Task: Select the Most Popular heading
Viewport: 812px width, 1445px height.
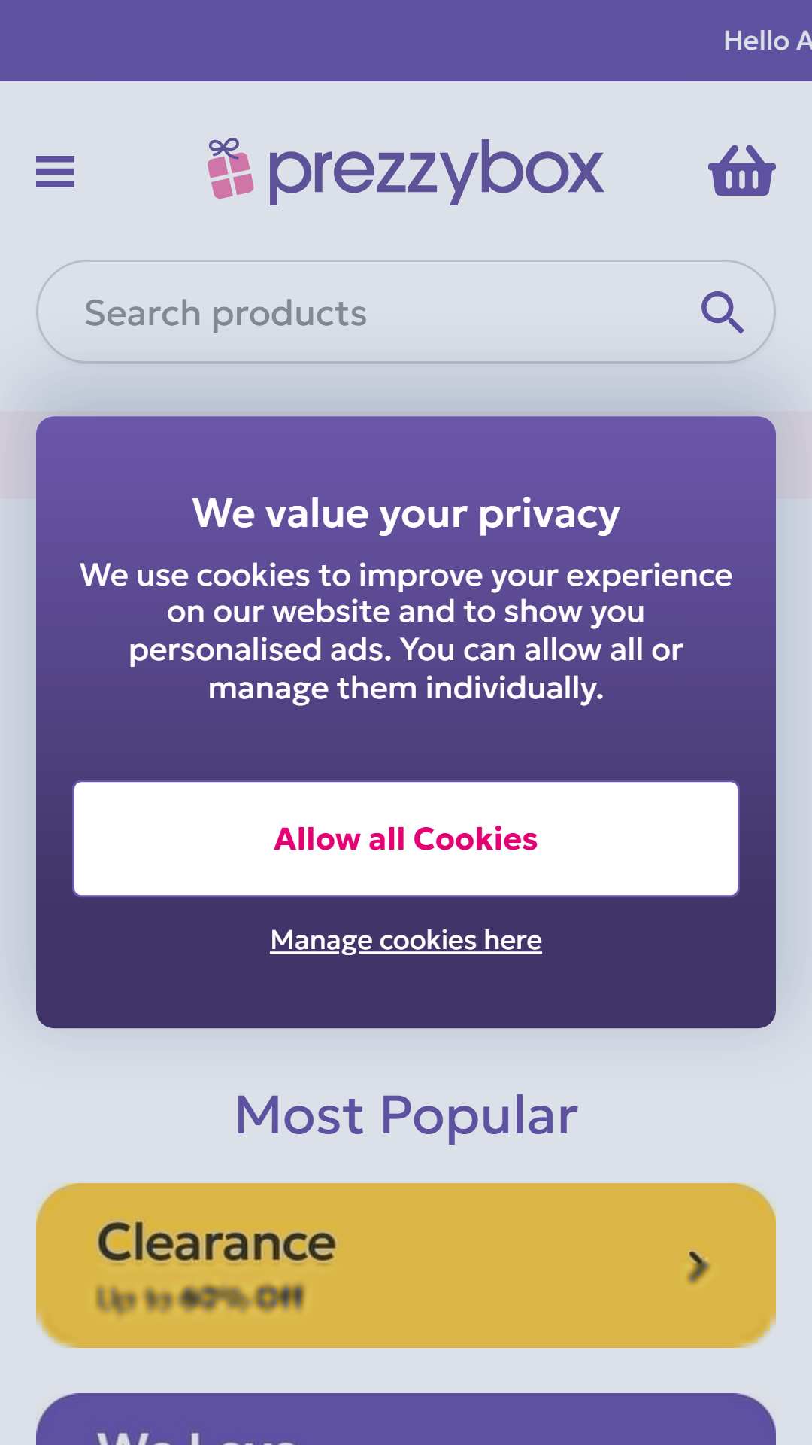Action: point(406,1115)
